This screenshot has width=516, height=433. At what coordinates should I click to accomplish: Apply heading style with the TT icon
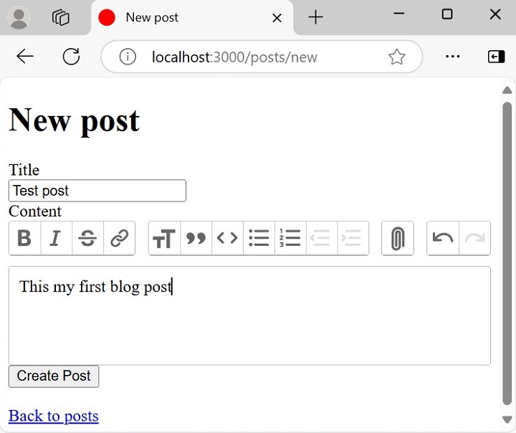point(164,239)
